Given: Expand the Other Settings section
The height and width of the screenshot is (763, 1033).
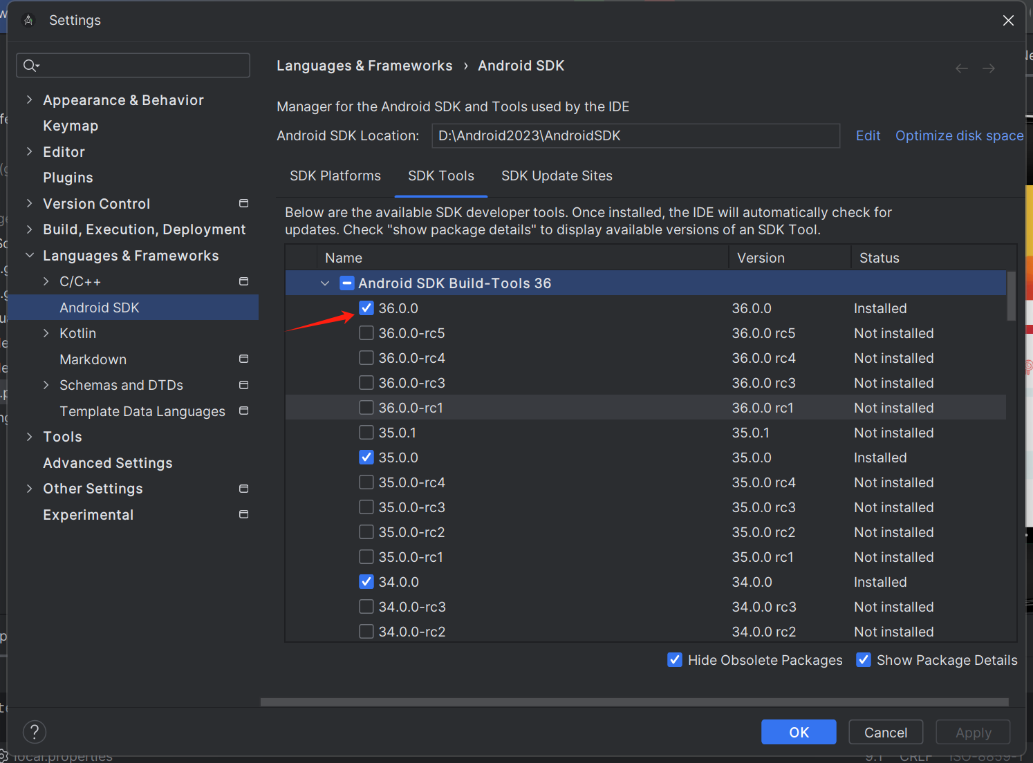Looking at the screenshot, I should point(29,489).
